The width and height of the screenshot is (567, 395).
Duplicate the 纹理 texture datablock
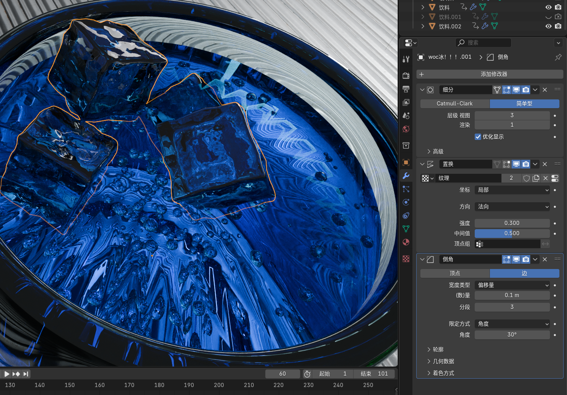coord(536,178)
